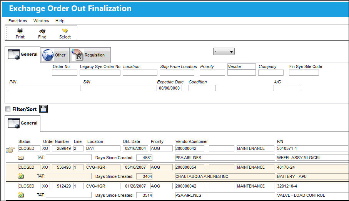This screenshot has width=349, height=201.
Task: Click CLOSED status of order 536493
Action: pyautogui.click(x=29, y=167)
